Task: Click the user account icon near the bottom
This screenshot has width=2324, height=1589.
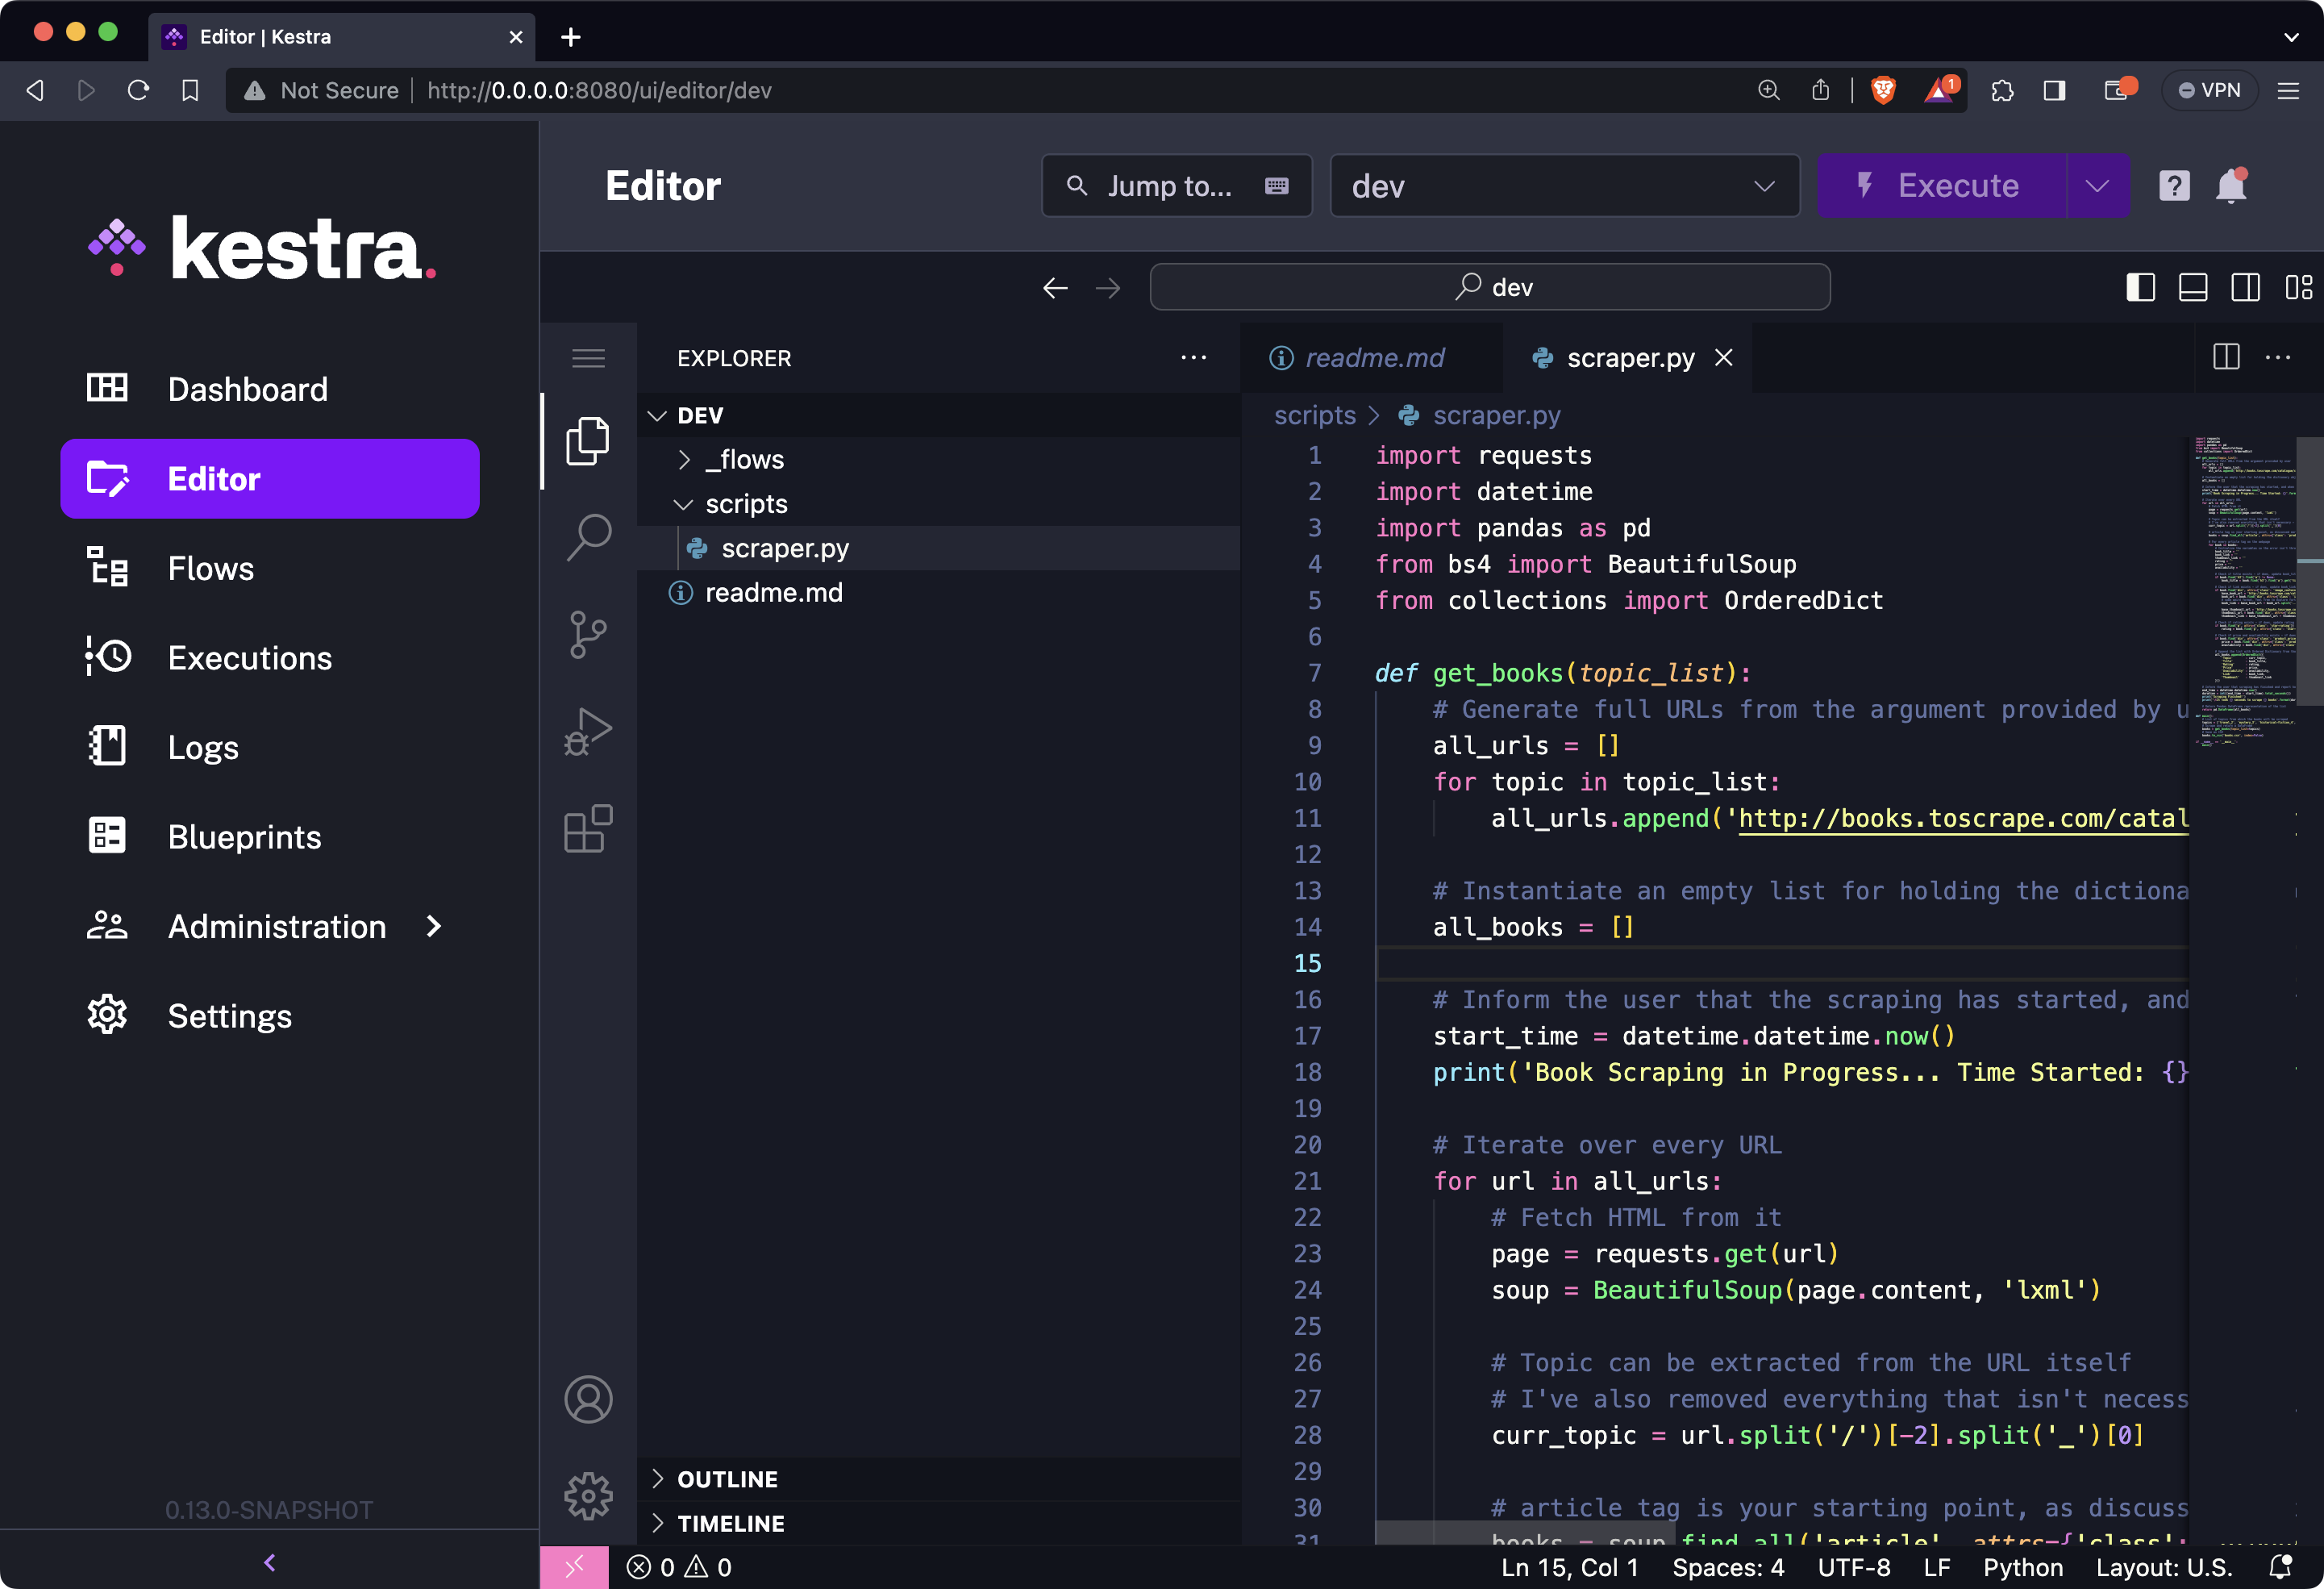Action: [588, 1400]
